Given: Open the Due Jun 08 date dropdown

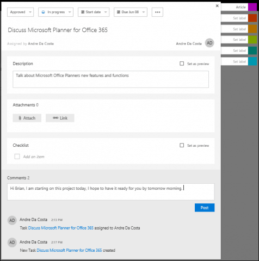Looking at the screenshot, I should (x=131, y=12).
